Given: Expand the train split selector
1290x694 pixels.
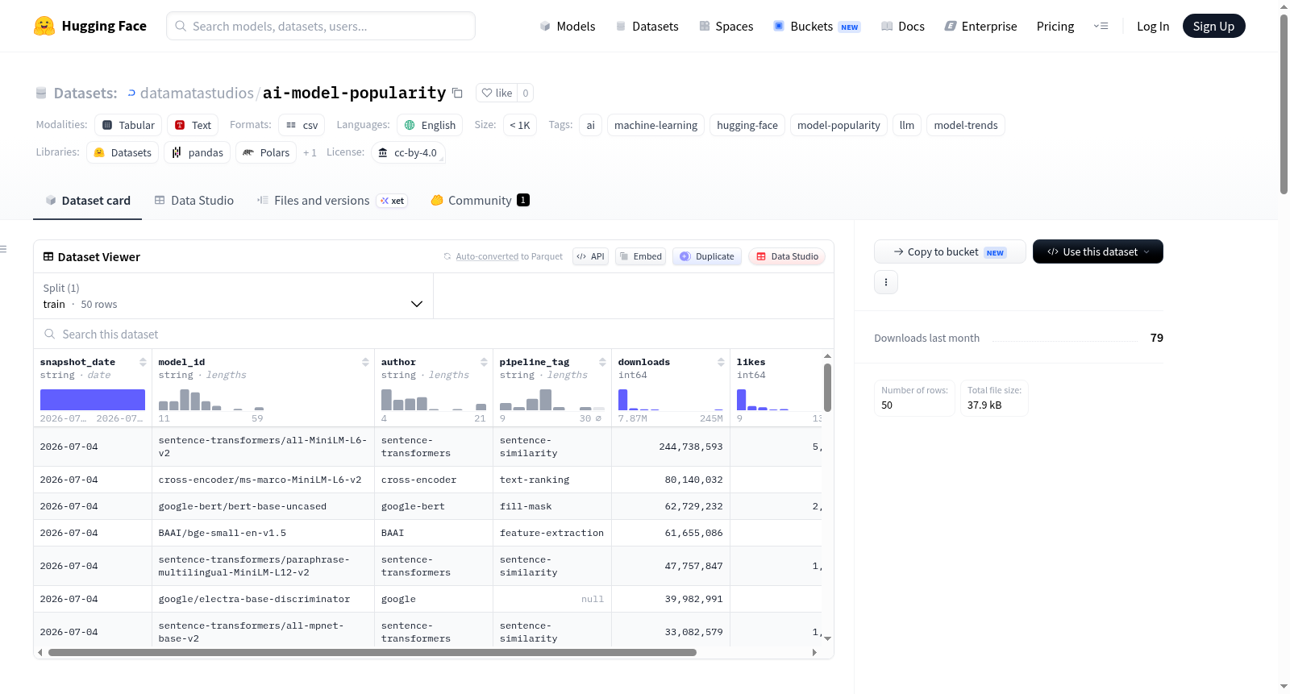Looking at the screenshot, I should 233,296.
